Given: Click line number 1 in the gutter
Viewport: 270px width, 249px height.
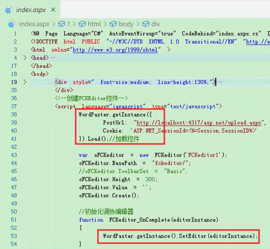Looking at the screenshot, I should click(x=15, y=33).
